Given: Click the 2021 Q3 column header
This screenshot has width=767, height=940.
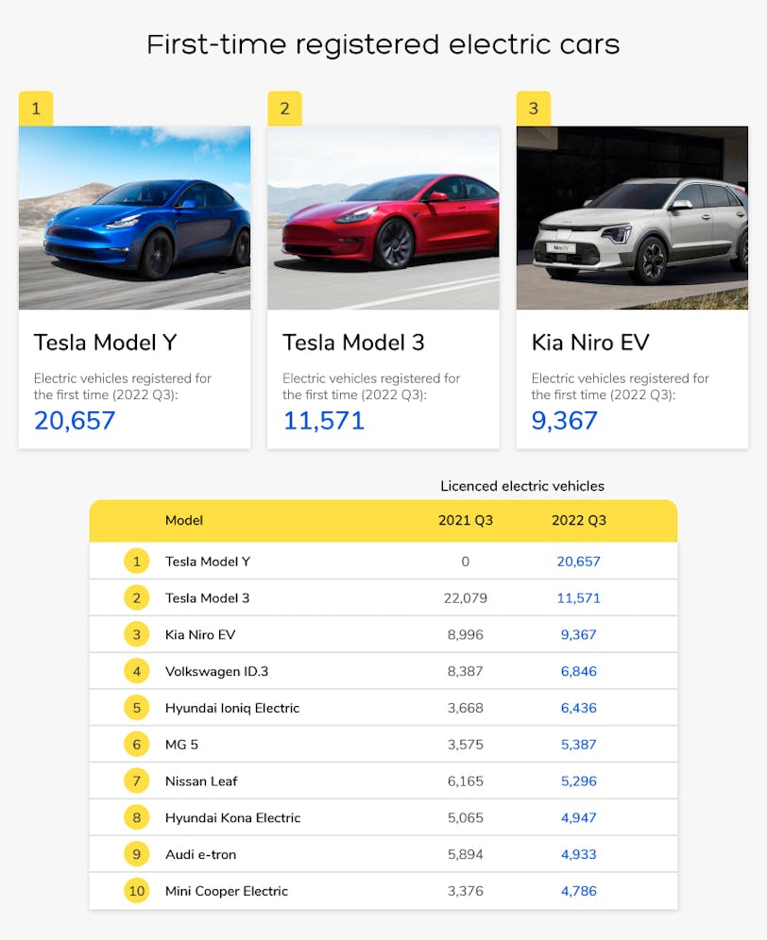Looking at the screenshot, I should [466, 520].
